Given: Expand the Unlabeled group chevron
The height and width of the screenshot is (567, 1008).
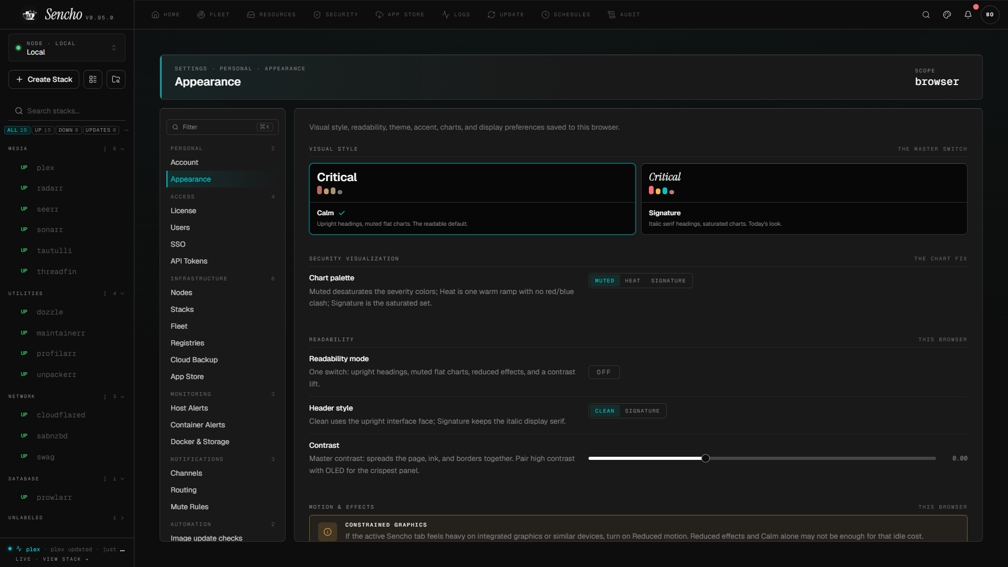Looking at the screenshot, I should 122,518.
